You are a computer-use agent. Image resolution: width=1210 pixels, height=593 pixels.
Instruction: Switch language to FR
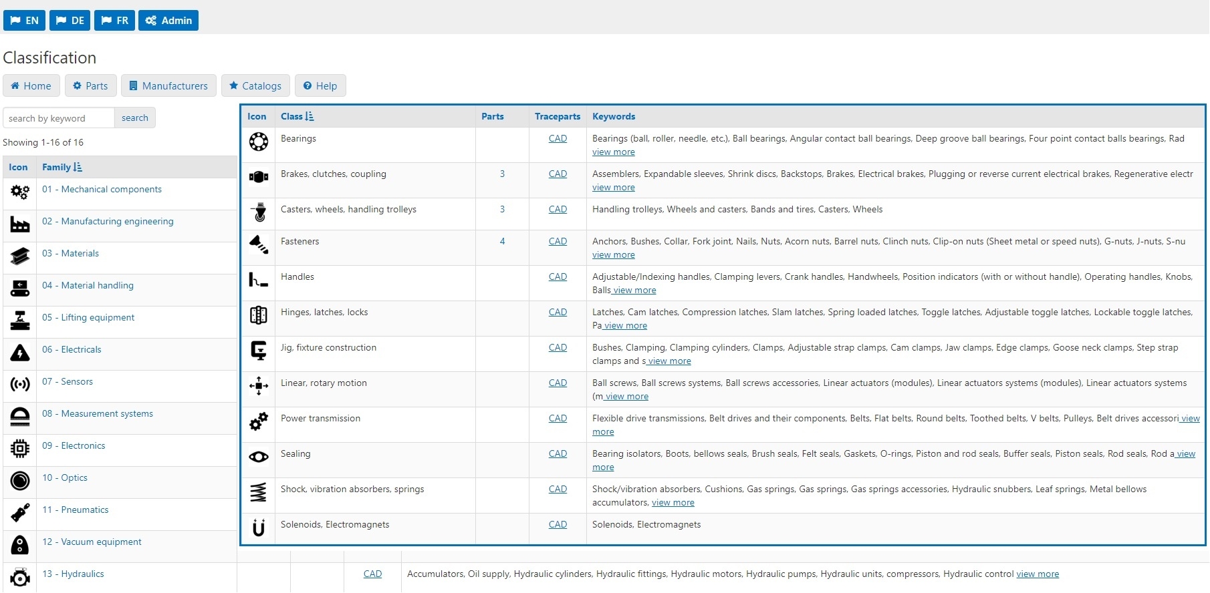click(x=115, y=20)
